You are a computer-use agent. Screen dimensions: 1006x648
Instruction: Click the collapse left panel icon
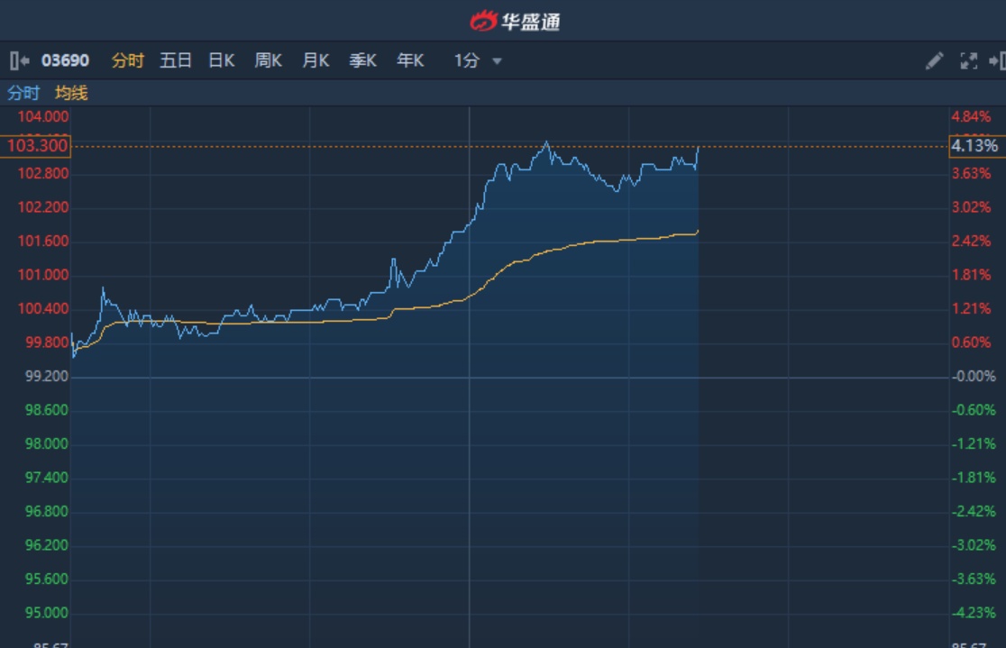click(19, 60)
